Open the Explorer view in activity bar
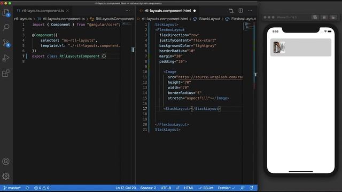Viewport: 342px width, 192px height. point(6,13)
